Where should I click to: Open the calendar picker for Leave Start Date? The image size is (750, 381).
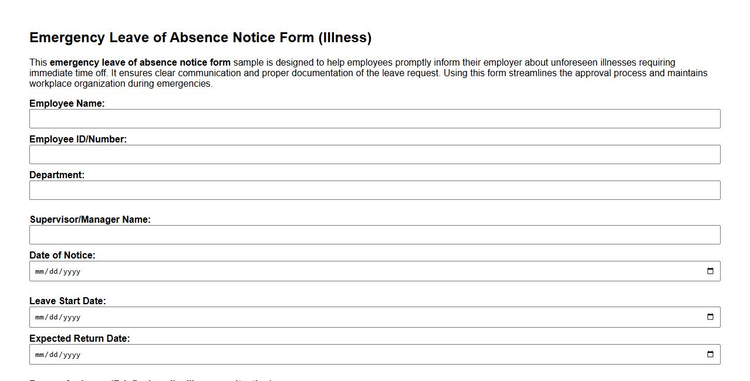(x=711, y=317)
